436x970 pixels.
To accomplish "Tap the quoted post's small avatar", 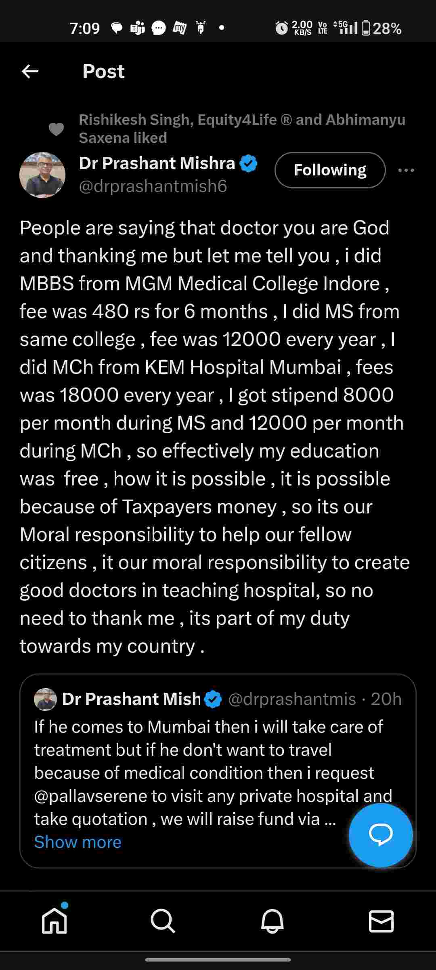I will (x=45, y=699).
